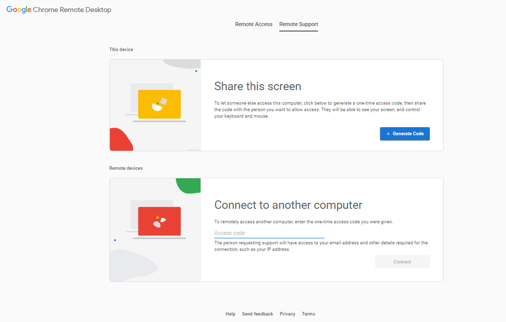
Task: Click the red laptop illustration
Action: click(x=159, y=221)
